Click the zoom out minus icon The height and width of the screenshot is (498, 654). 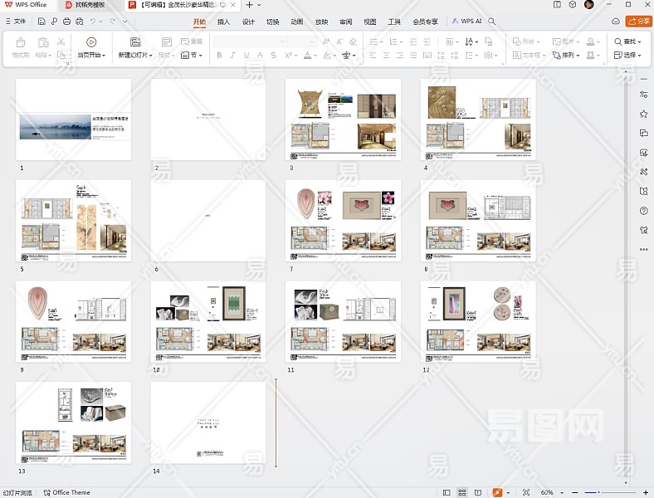click(575, 492)
